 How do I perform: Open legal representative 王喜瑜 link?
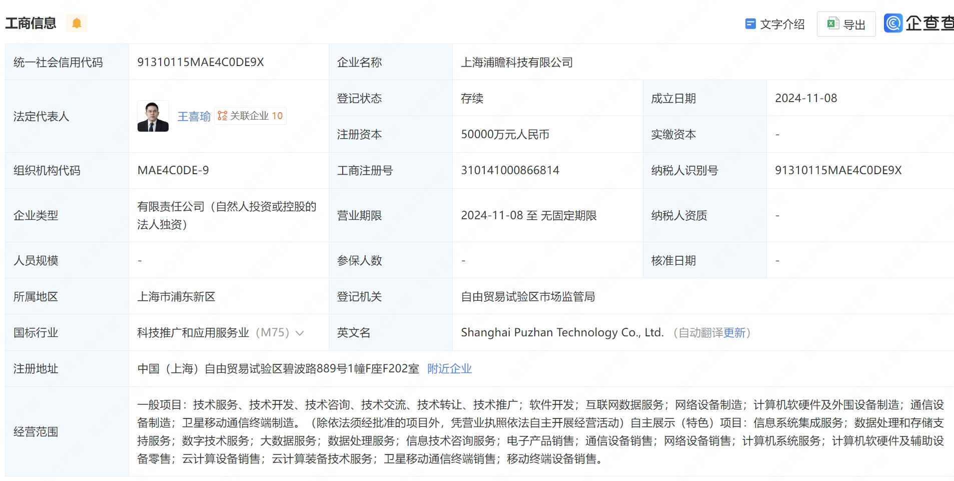[x=194, y=116]
